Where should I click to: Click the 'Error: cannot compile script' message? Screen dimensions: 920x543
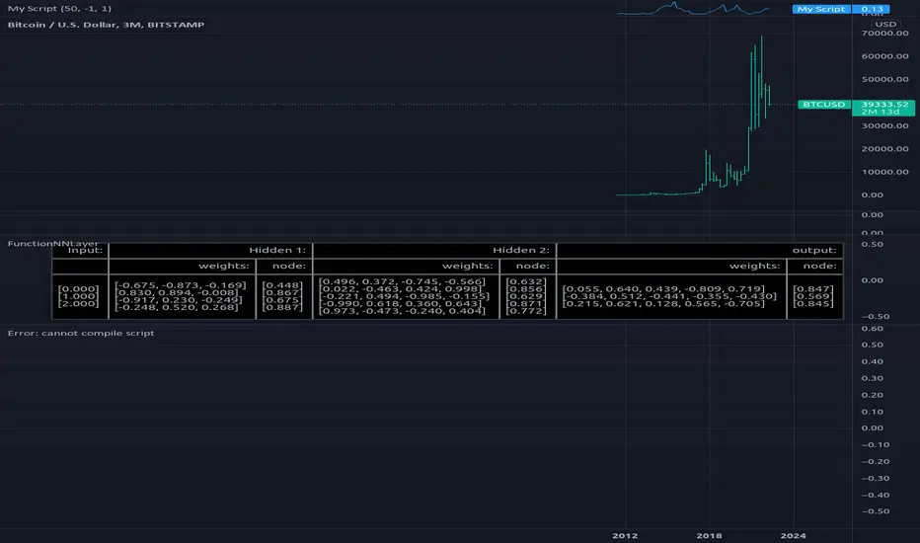click(x=81, y=333)
